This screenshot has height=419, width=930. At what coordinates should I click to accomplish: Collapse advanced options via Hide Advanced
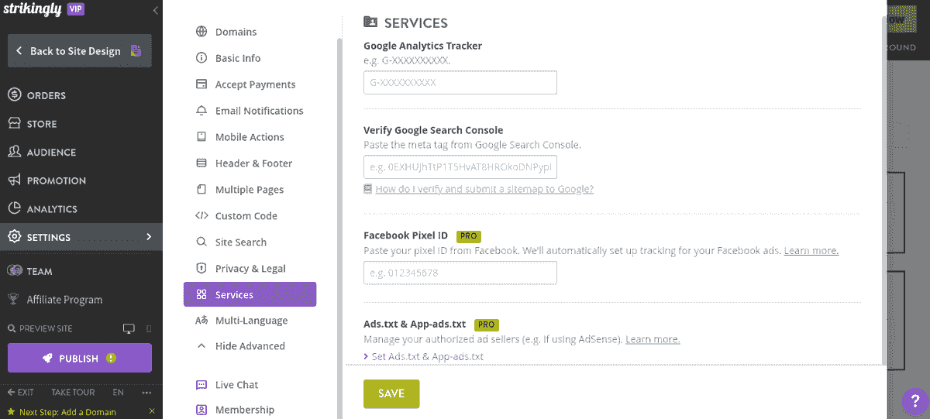(240, 346)
